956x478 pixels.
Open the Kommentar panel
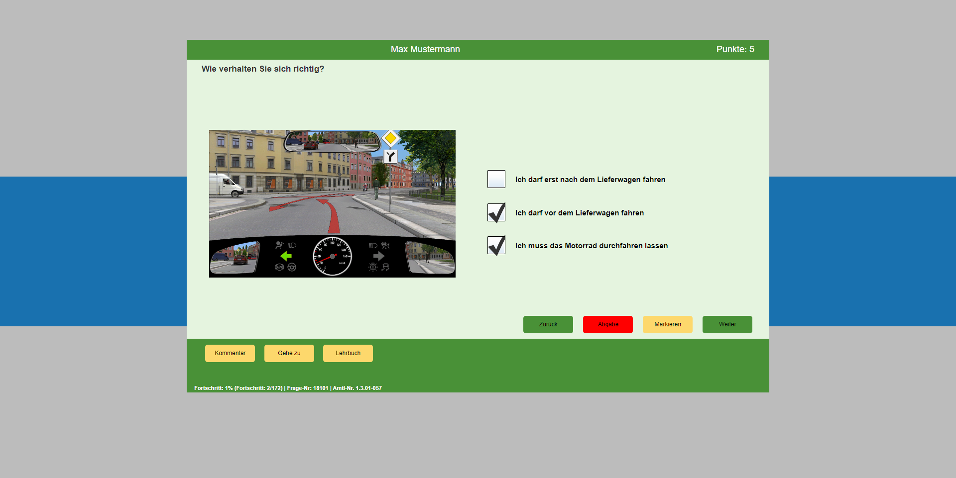230,353
